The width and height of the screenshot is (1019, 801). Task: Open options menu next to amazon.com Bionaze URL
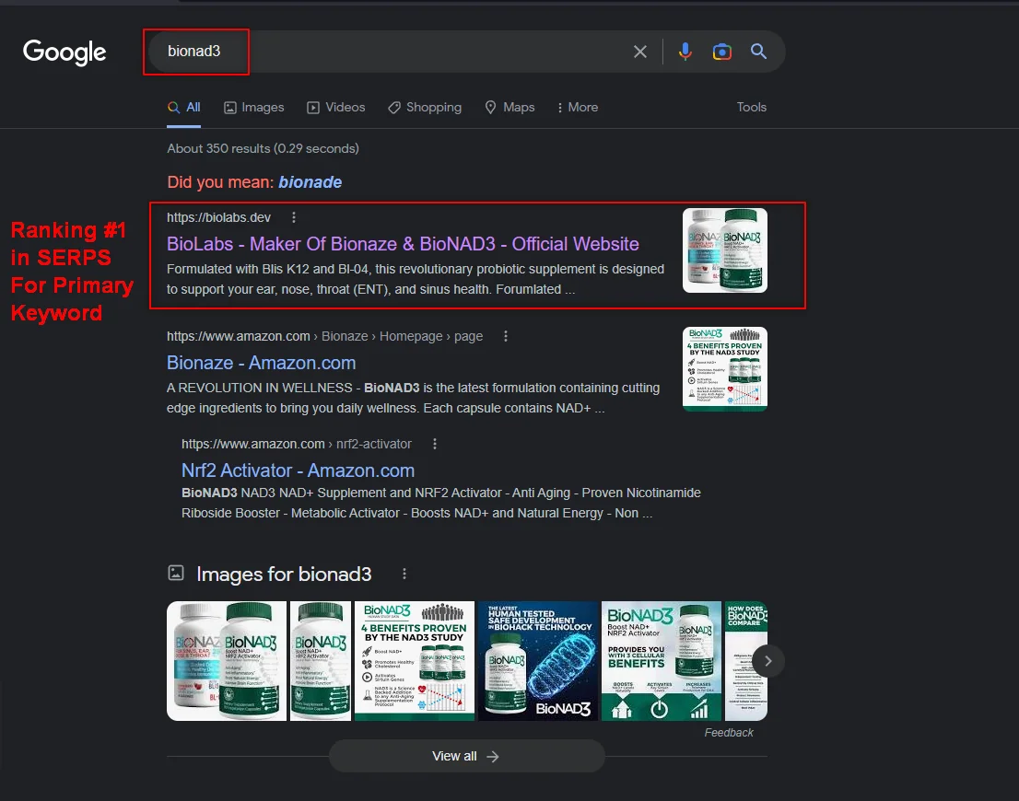(506, 336)
